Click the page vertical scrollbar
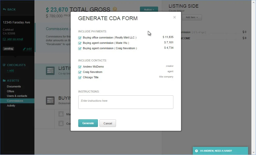Screen dimensions: 256x155 [253, 77]
